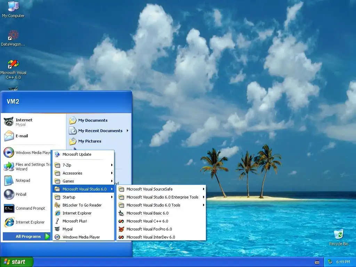
Task: Expand the Startup program folder
Action: click(83, 197)
